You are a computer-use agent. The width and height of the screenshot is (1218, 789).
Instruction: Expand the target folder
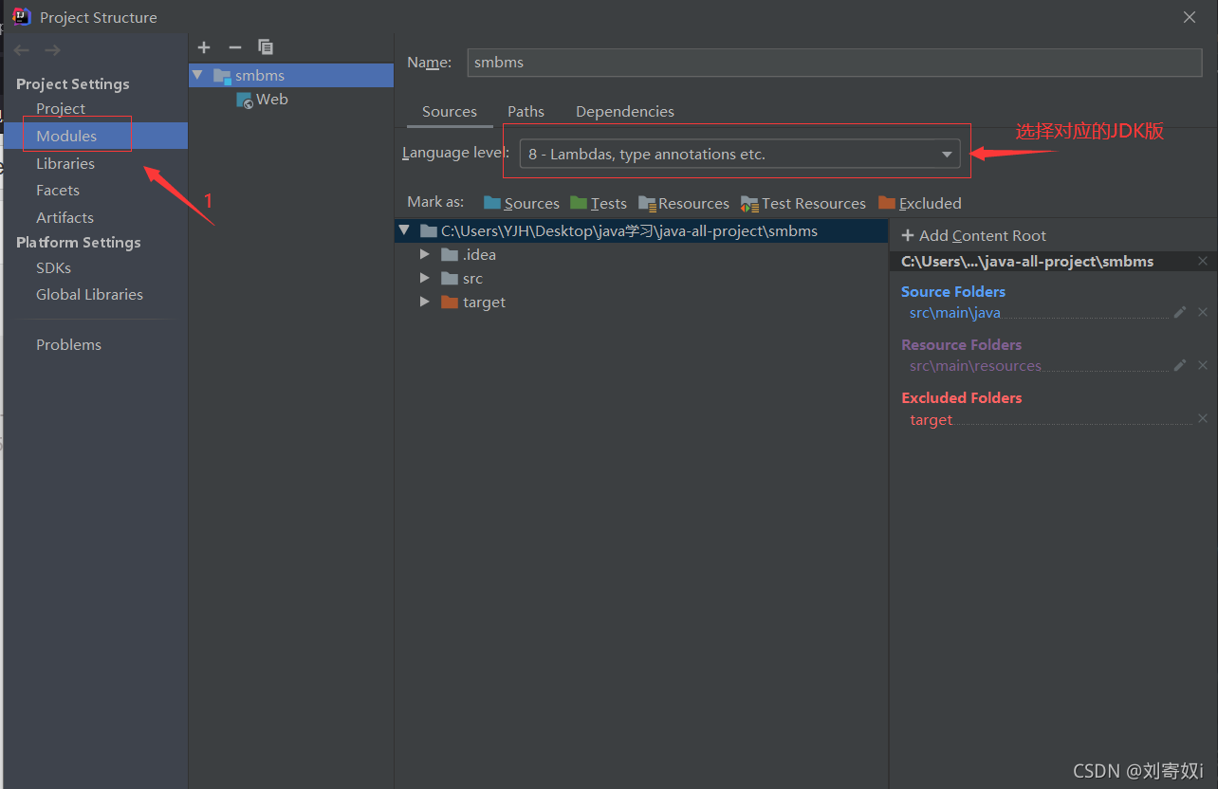424,302
